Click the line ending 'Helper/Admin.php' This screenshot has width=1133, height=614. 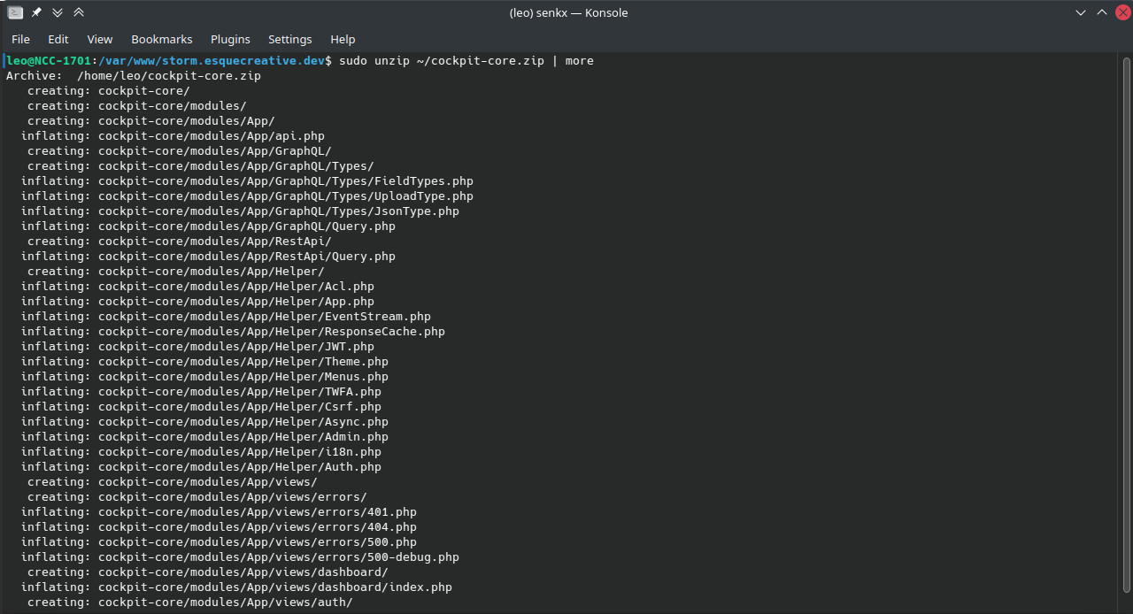(x=204, y=437)
